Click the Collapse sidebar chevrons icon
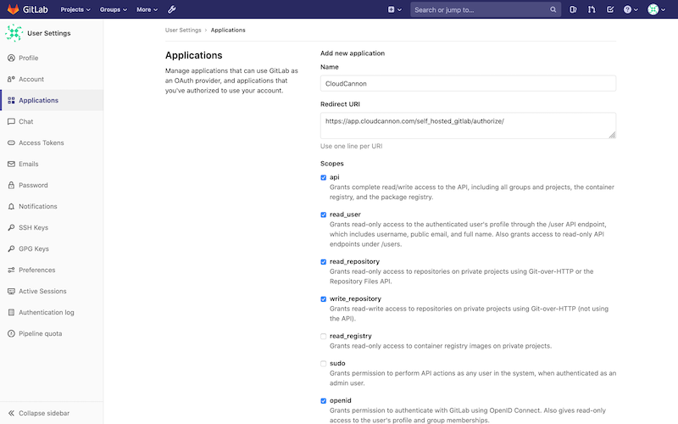678x424 pixels. [11, 413]
